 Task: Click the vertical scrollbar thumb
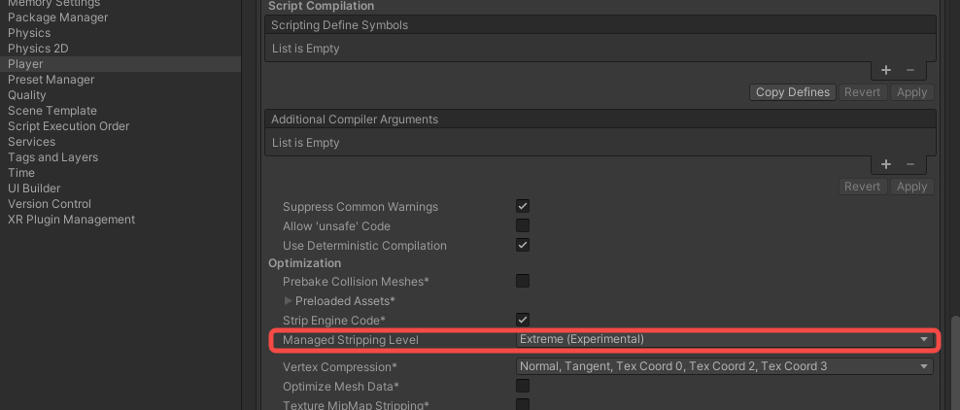(x=954, y=359)
